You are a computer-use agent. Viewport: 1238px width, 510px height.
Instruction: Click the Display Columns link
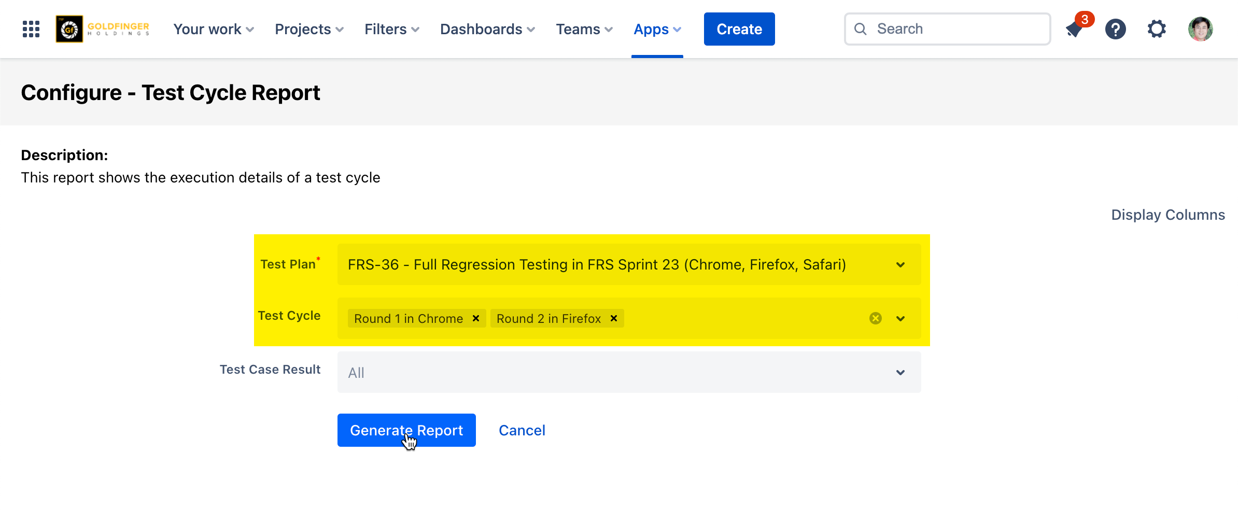pyautogui.click(x=1168, y=215)
